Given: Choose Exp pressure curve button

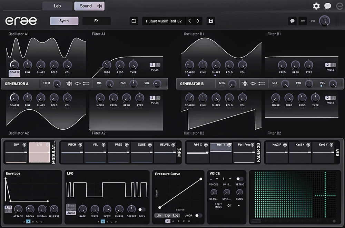Looking at the screenshot, I should [x=167, y=216].
